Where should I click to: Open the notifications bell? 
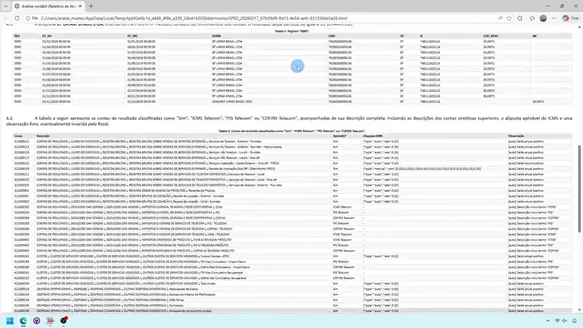click(x=574, y=321)
